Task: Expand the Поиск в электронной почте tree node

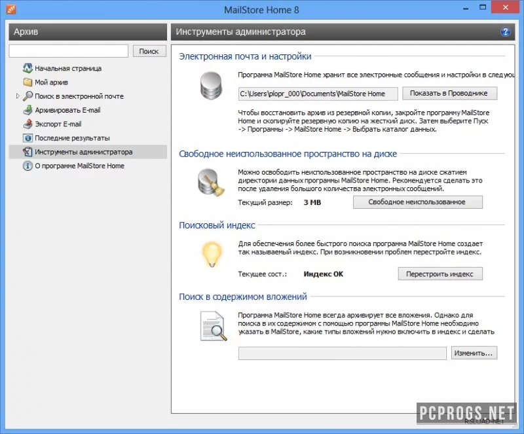Action: point(18,96)
